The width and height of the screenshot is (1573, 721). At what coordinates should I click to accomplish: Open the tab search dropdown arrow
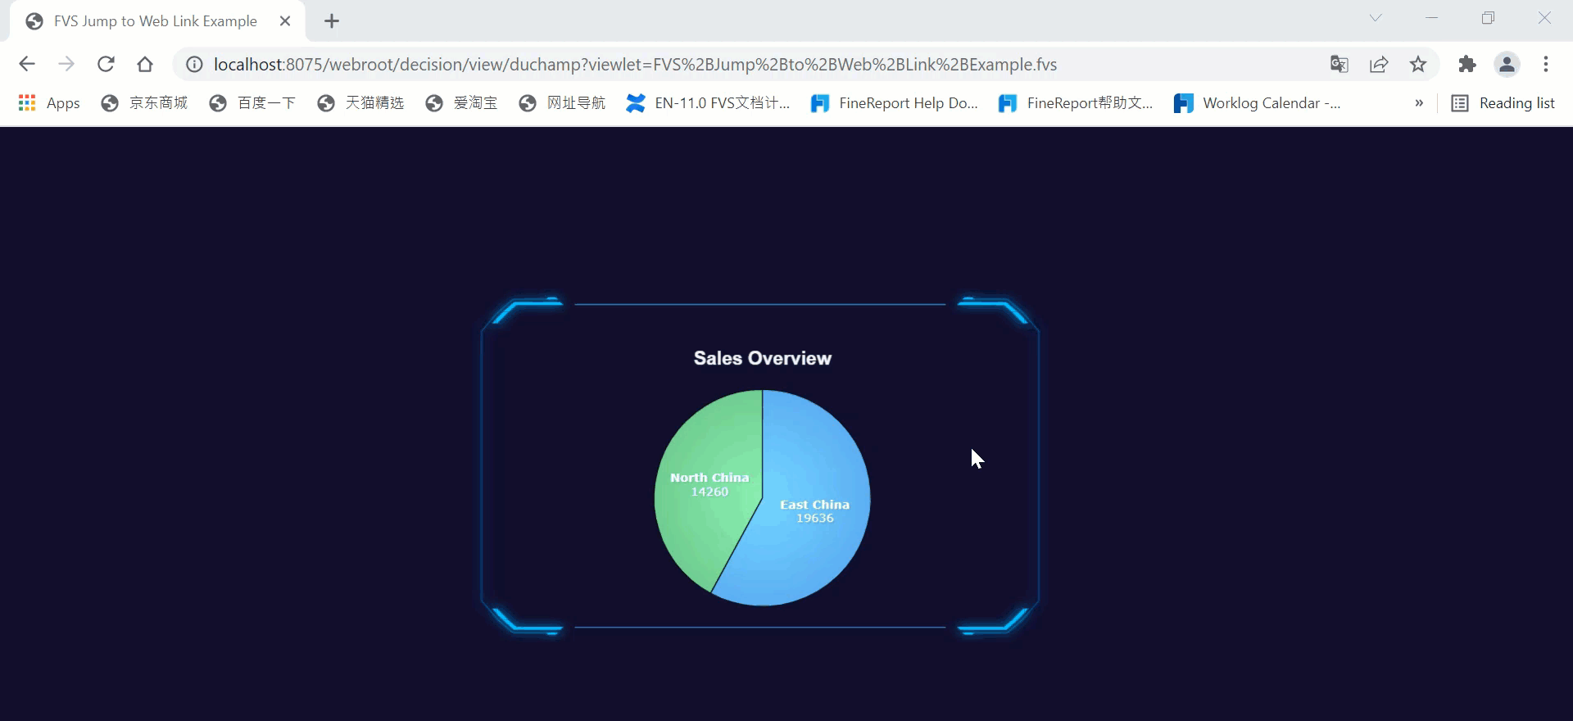pos(1376,18)
